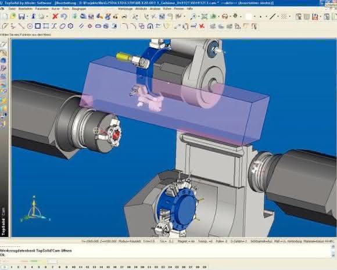Screen dimensions: 337x270
Task: Open the Analyse menu
Action: tap(155, 9)
